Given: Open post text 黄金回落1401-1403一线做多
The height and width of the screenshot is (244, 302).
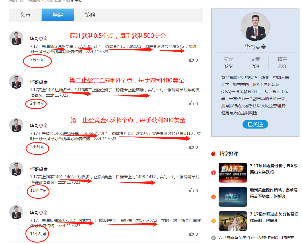Looking at the screenshot, I should [115, 179].
